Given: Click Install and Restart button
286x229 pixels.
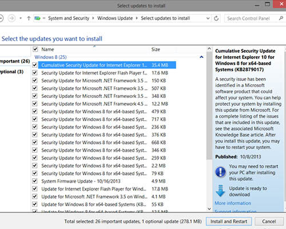Looking at the screenshot, I should 229,222.
